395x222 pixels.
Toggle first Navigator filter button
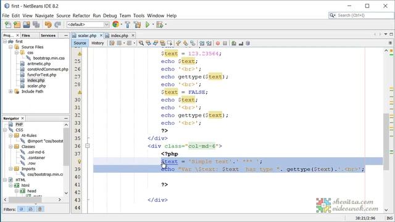tap(22, 209)
